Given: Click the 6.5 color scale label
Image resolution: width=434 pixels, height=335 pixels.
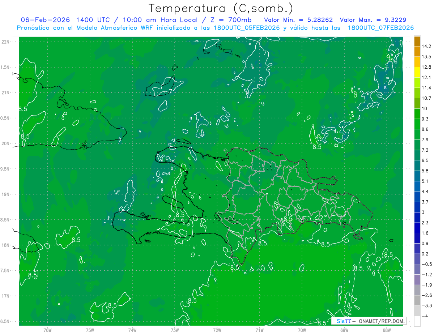Looking at the screenshot, I should click(425, 160).
